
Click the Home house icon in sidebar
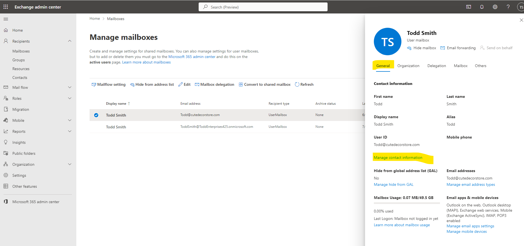[x=6, y=30]
